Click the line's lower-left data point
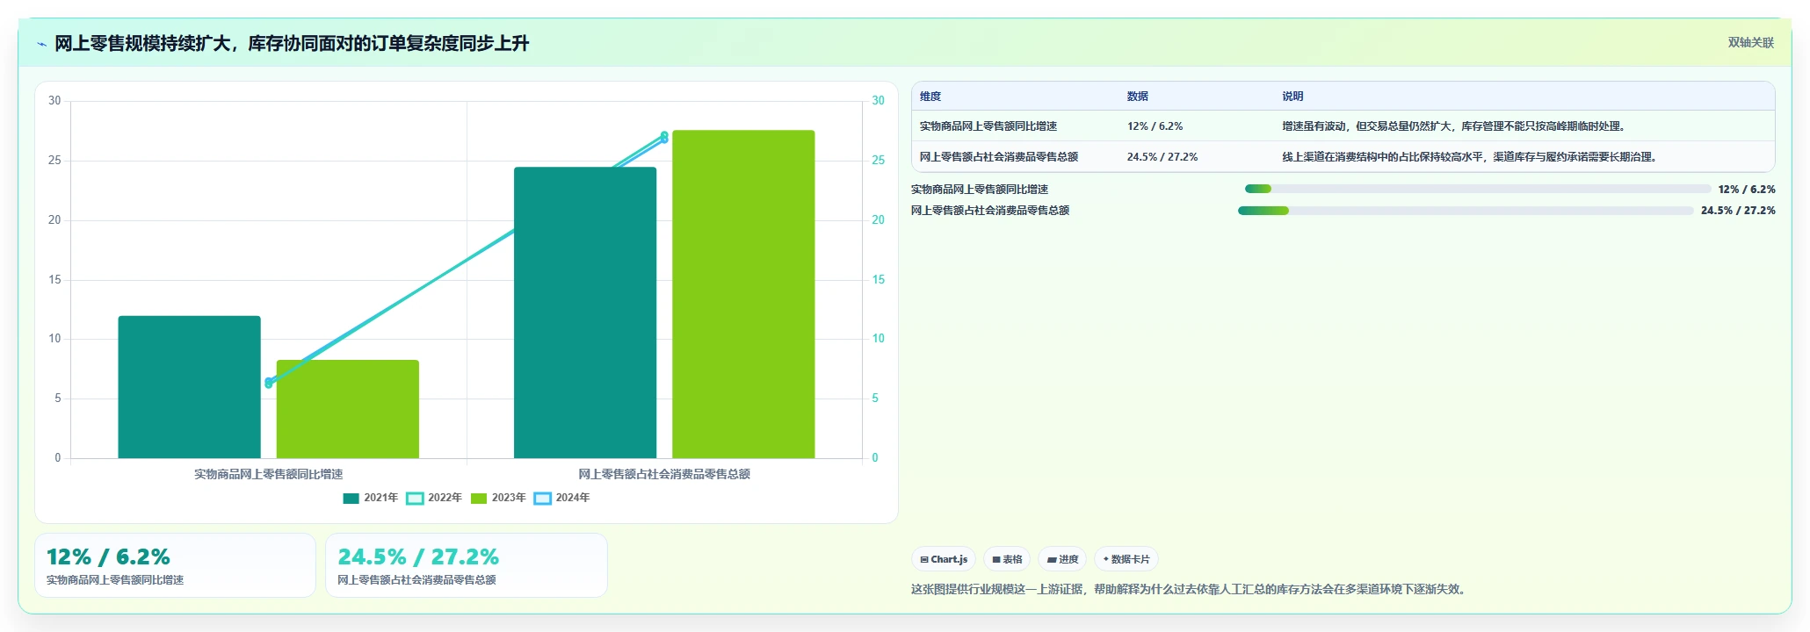This screenshot has width=1810, height=632. click(x=269, y=383)
